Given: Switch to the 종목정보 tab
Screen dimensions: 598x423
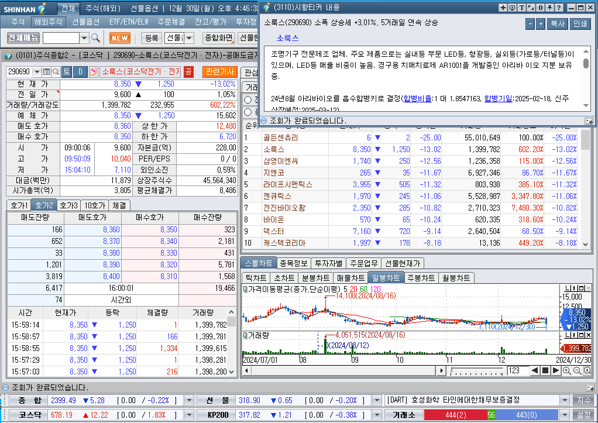Looking at the screenshot, I should click(x=293, y=263).
